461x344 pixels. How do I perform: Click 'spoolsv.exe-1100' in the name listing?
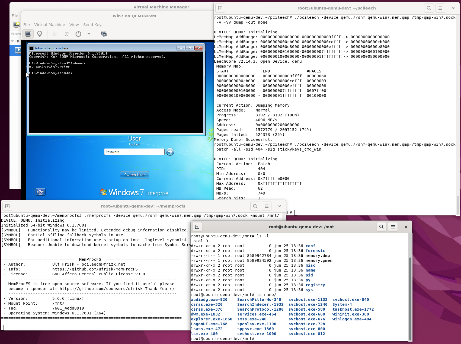pos(257,324)
